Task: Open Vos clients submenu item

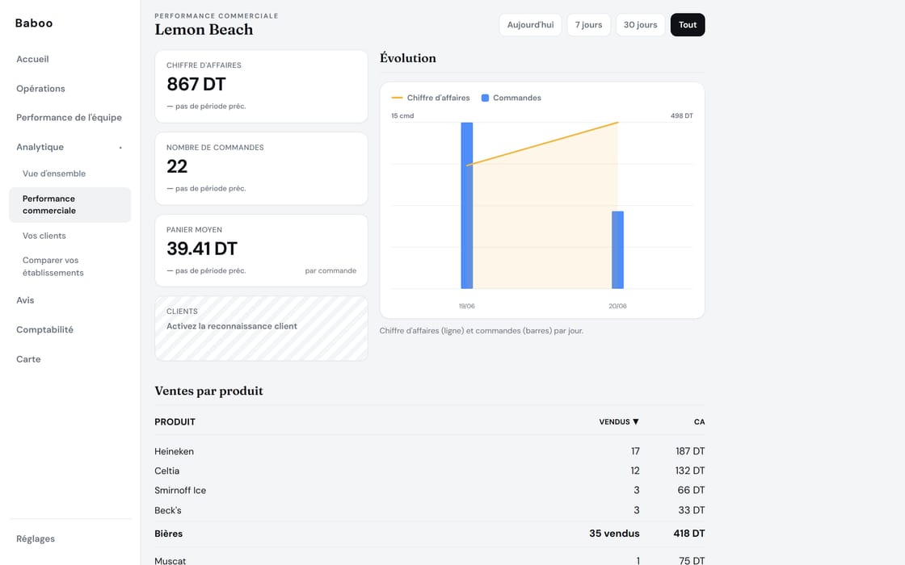Action: (44, 236)
